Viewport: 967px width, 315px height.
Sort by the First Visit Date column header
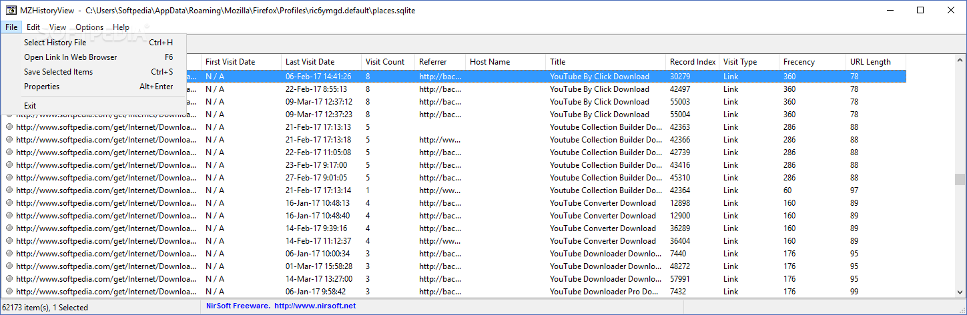click(x=241, y=62)
